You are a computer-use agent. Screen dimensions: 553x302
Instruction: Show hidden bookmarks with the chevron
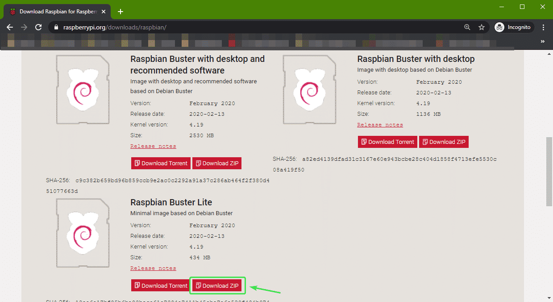point(543,41)
